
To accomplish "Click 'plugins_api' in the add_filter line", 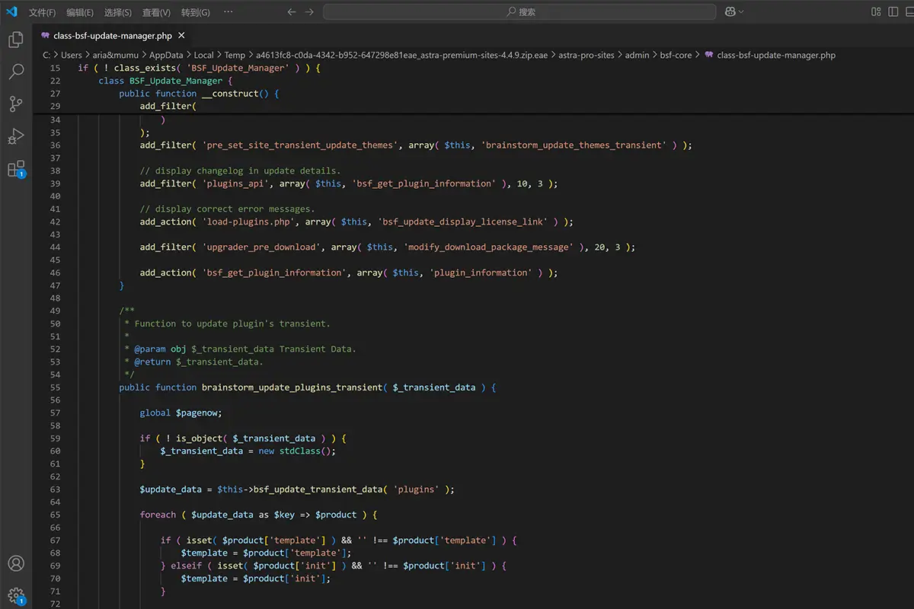I will tap(237, 183).
